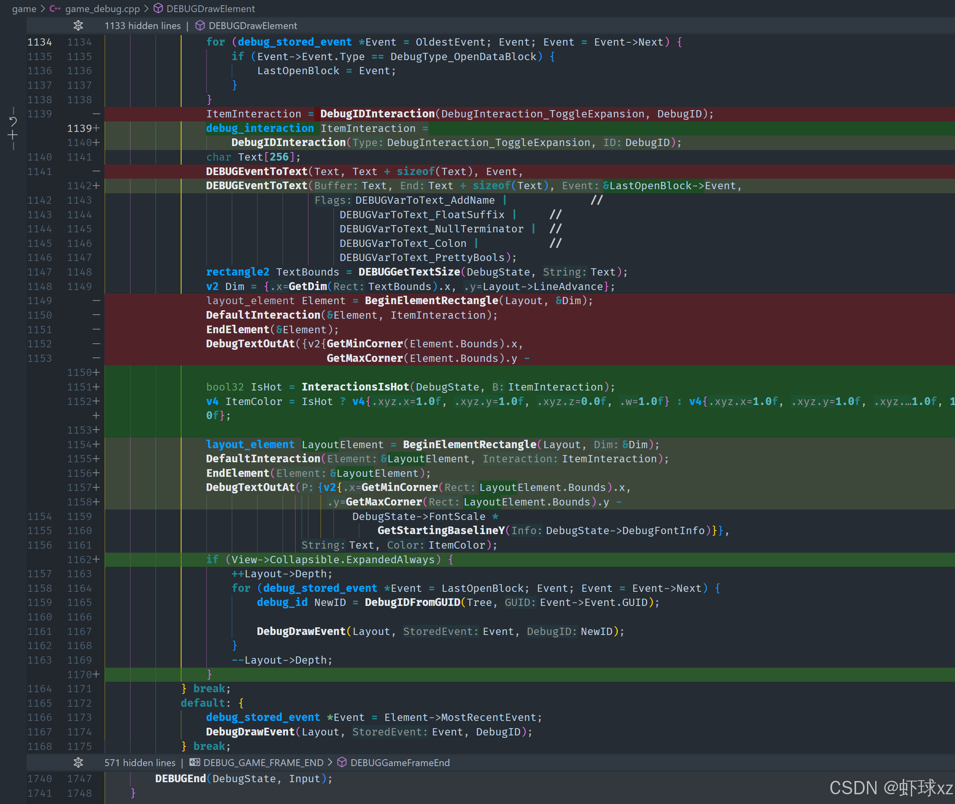Expand the 1133 hidden lines with unfold icon
Image resolution: width=955 pixels, height=804 pixels.
[x=78, y=25]
